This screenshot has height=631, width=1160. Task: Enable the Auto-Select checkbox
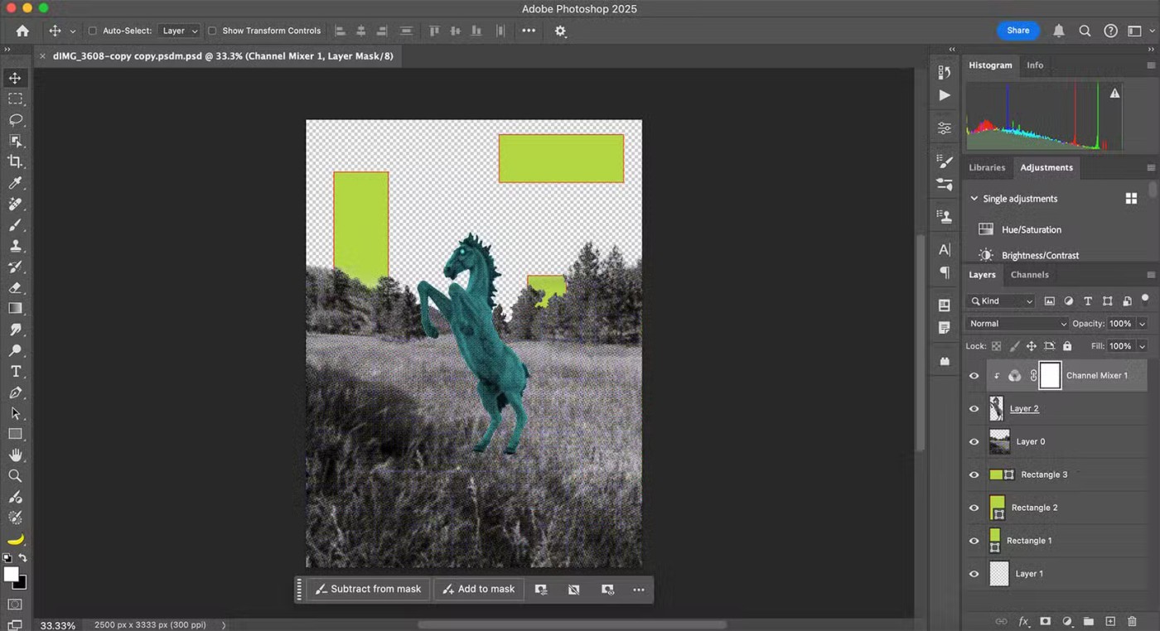click(x=93, y=31)
